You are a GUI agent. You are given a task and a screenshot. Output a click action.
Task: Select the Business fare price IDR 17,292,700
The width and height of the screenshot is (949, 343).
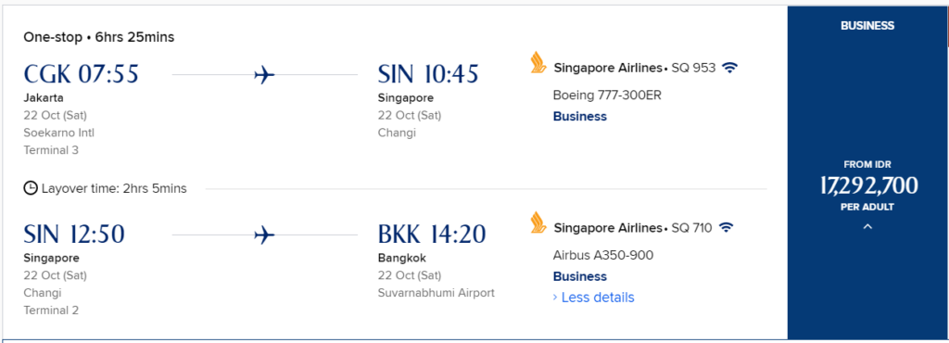[x=868, y=185]
